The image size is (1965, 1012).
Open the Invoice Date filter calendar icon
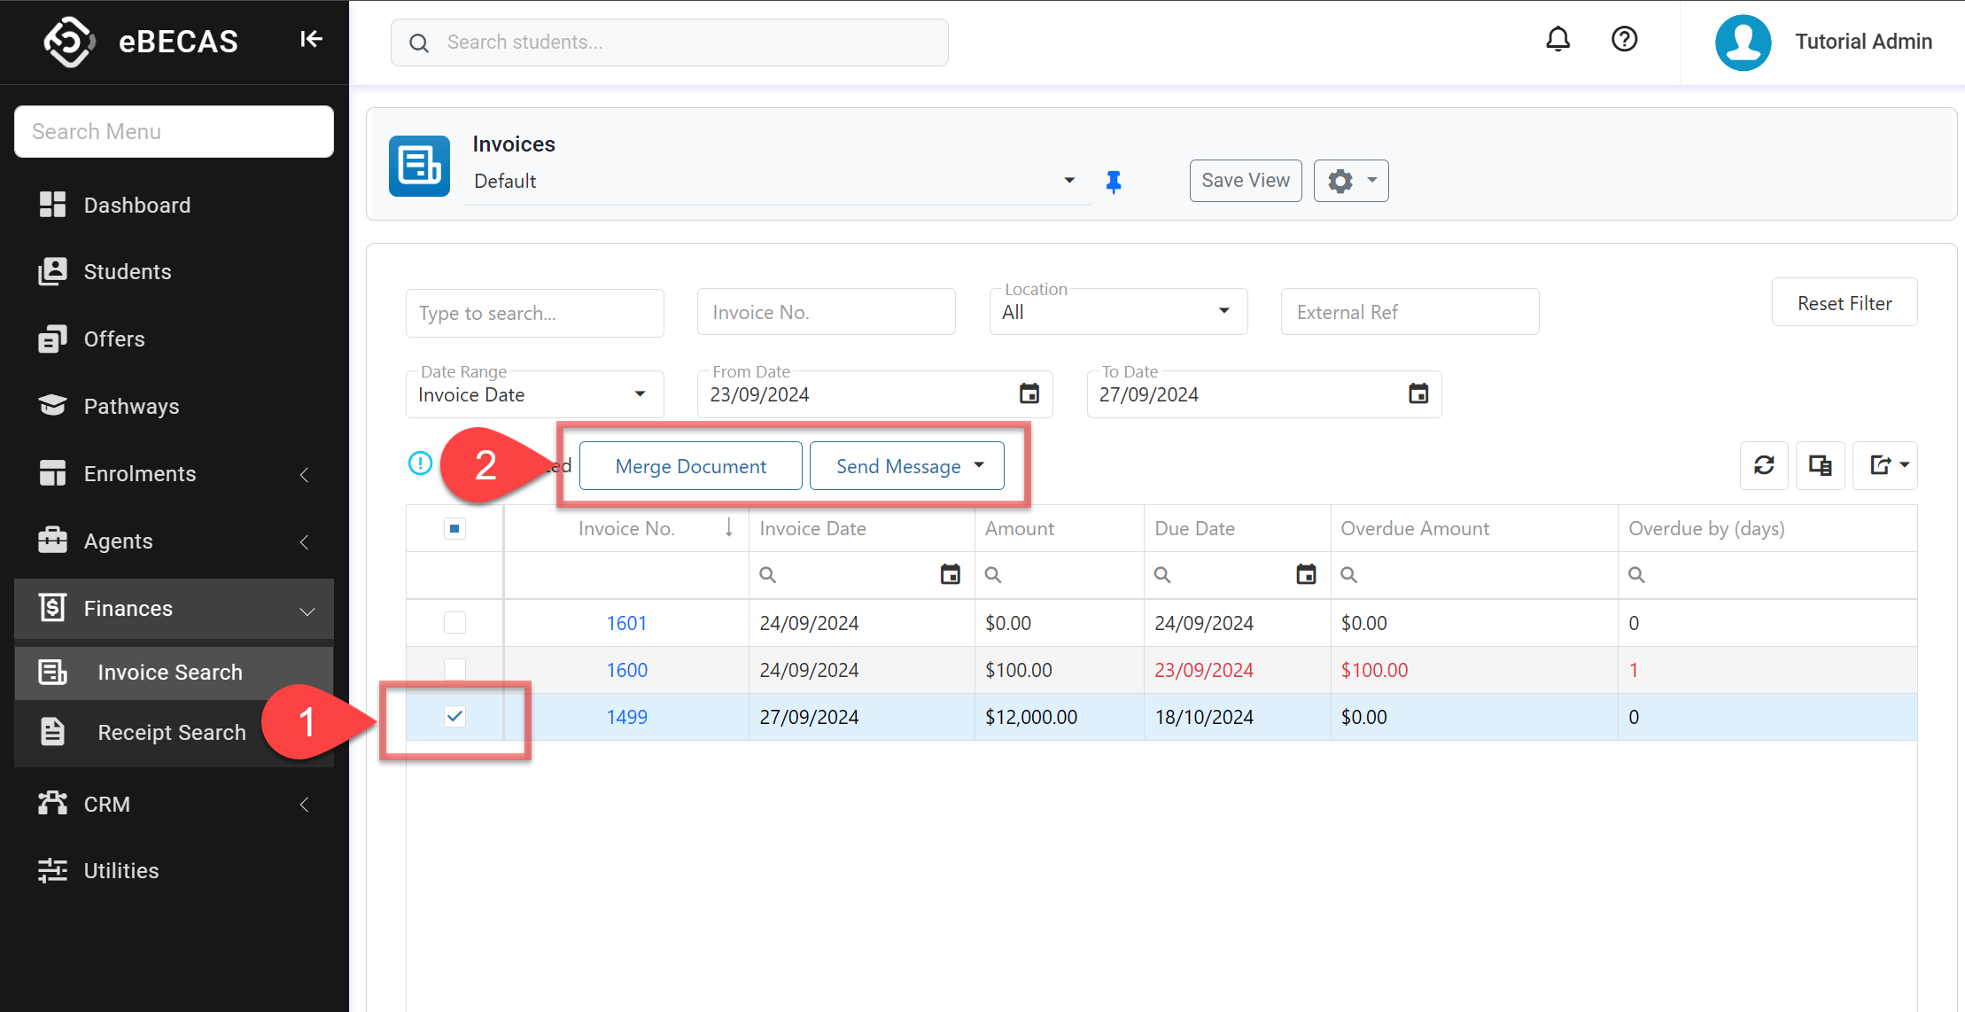coord(950,575)
